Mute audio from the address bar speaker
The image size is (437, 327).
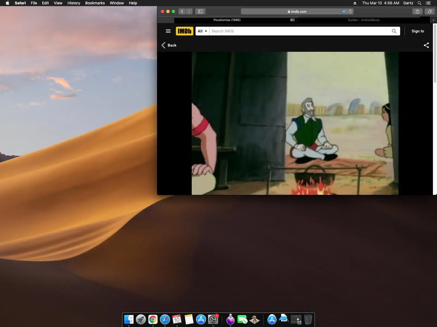[344, 11]
